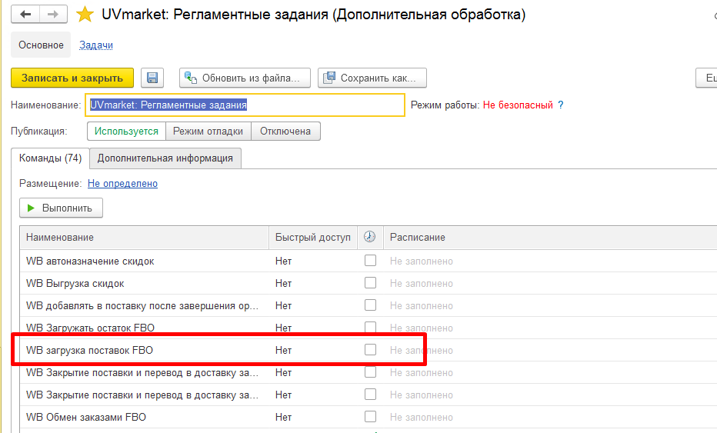Toggle the favorites star icon
The image size is (717, 433).
pyautogui.click(x=85, y=15)
